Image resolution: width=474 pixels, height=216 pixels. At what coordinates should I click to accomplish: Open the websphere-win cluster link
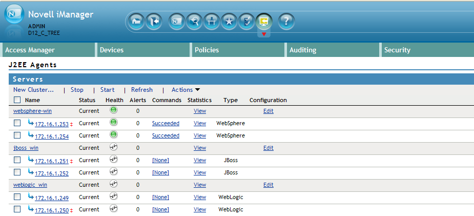point(32,111)
